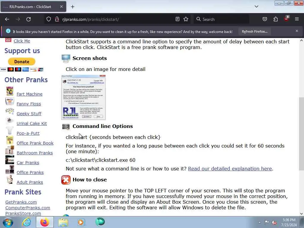Click the Urinal Cake Kit image
The width and height of the screenshot is (304, 228).
pos(9,121)
